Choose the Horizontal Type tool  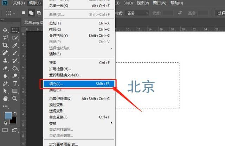[x=15, y=83]
